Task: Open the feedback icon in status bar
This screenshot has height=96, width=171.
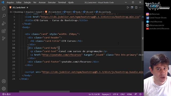Action: [x=136, y=94]
